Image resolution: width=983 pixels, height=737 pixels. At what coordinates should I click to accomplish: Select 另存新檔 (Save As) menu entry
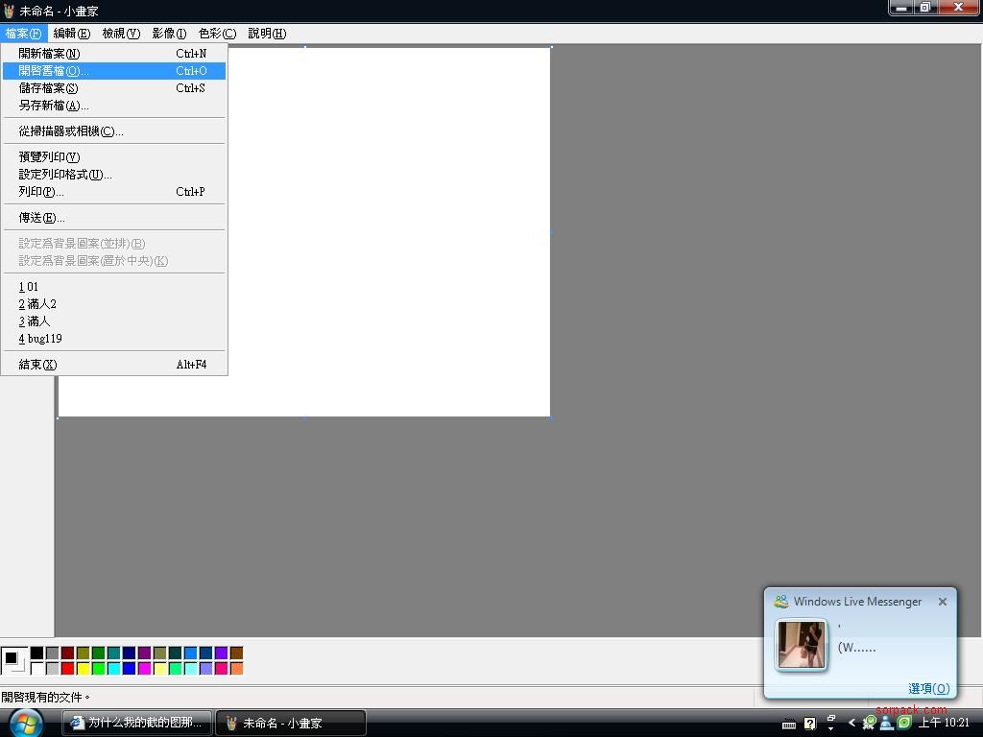54,106
